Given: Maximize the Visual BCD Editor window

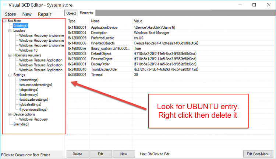Looking at the screenshot, I should (x=254, y=5).
